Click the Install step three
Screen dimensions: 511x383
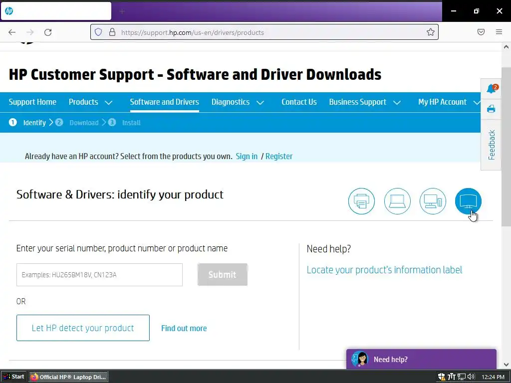(x=124, y=123)
